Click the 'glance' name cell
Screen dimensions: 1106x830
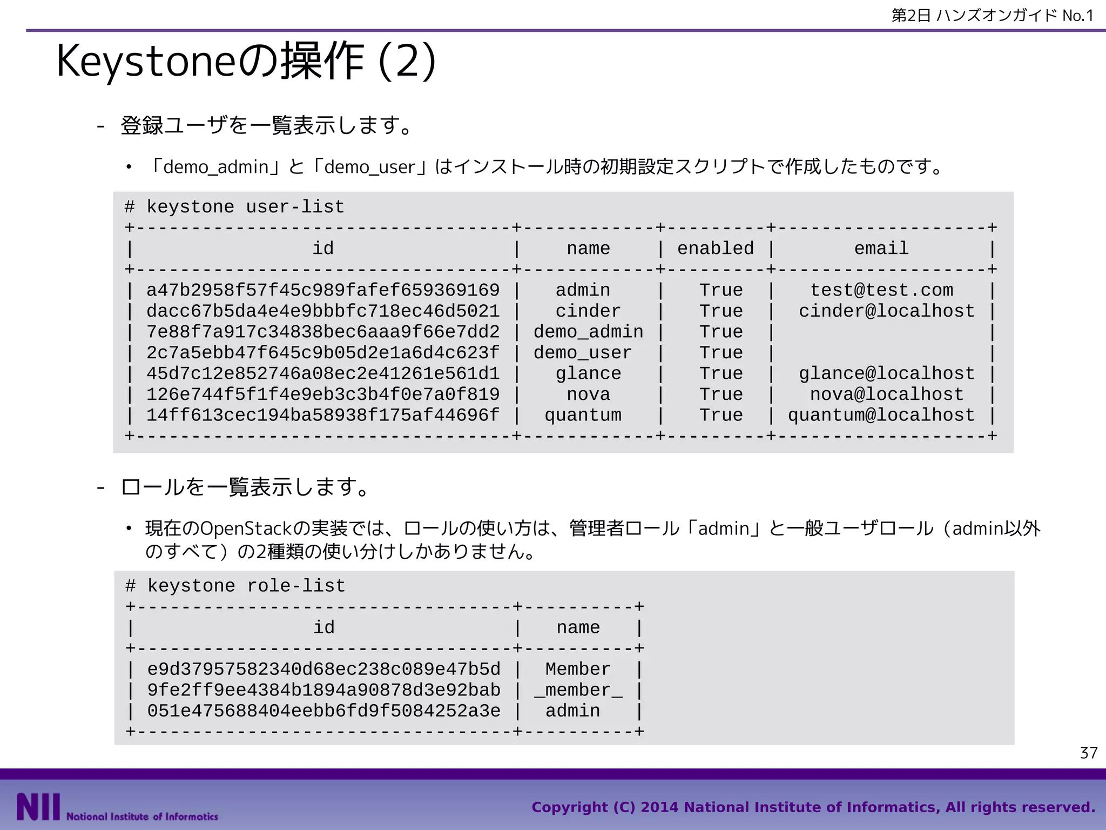pos(588,373)
